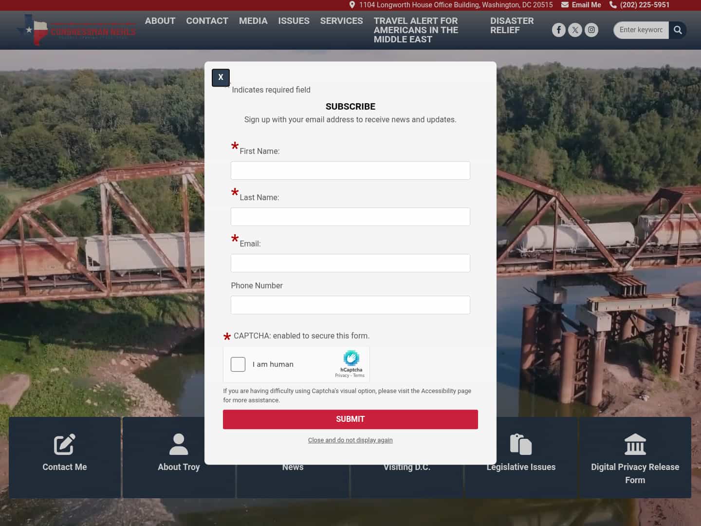Viewport: 701px width, 526px height.
Task: Open the Contact Me tile label
Action: tap(64, 467)
